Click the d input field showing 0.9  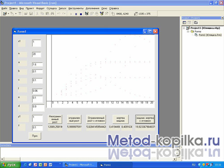[39, 108]
